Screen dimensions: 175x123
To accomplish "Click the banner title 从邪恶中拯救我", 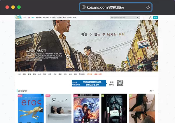I will (36, 51).
